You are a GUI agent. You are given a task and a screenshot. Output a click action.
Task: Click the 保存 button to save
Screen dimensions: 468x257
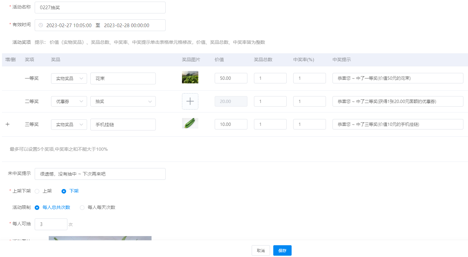click(x=282, y=250)
